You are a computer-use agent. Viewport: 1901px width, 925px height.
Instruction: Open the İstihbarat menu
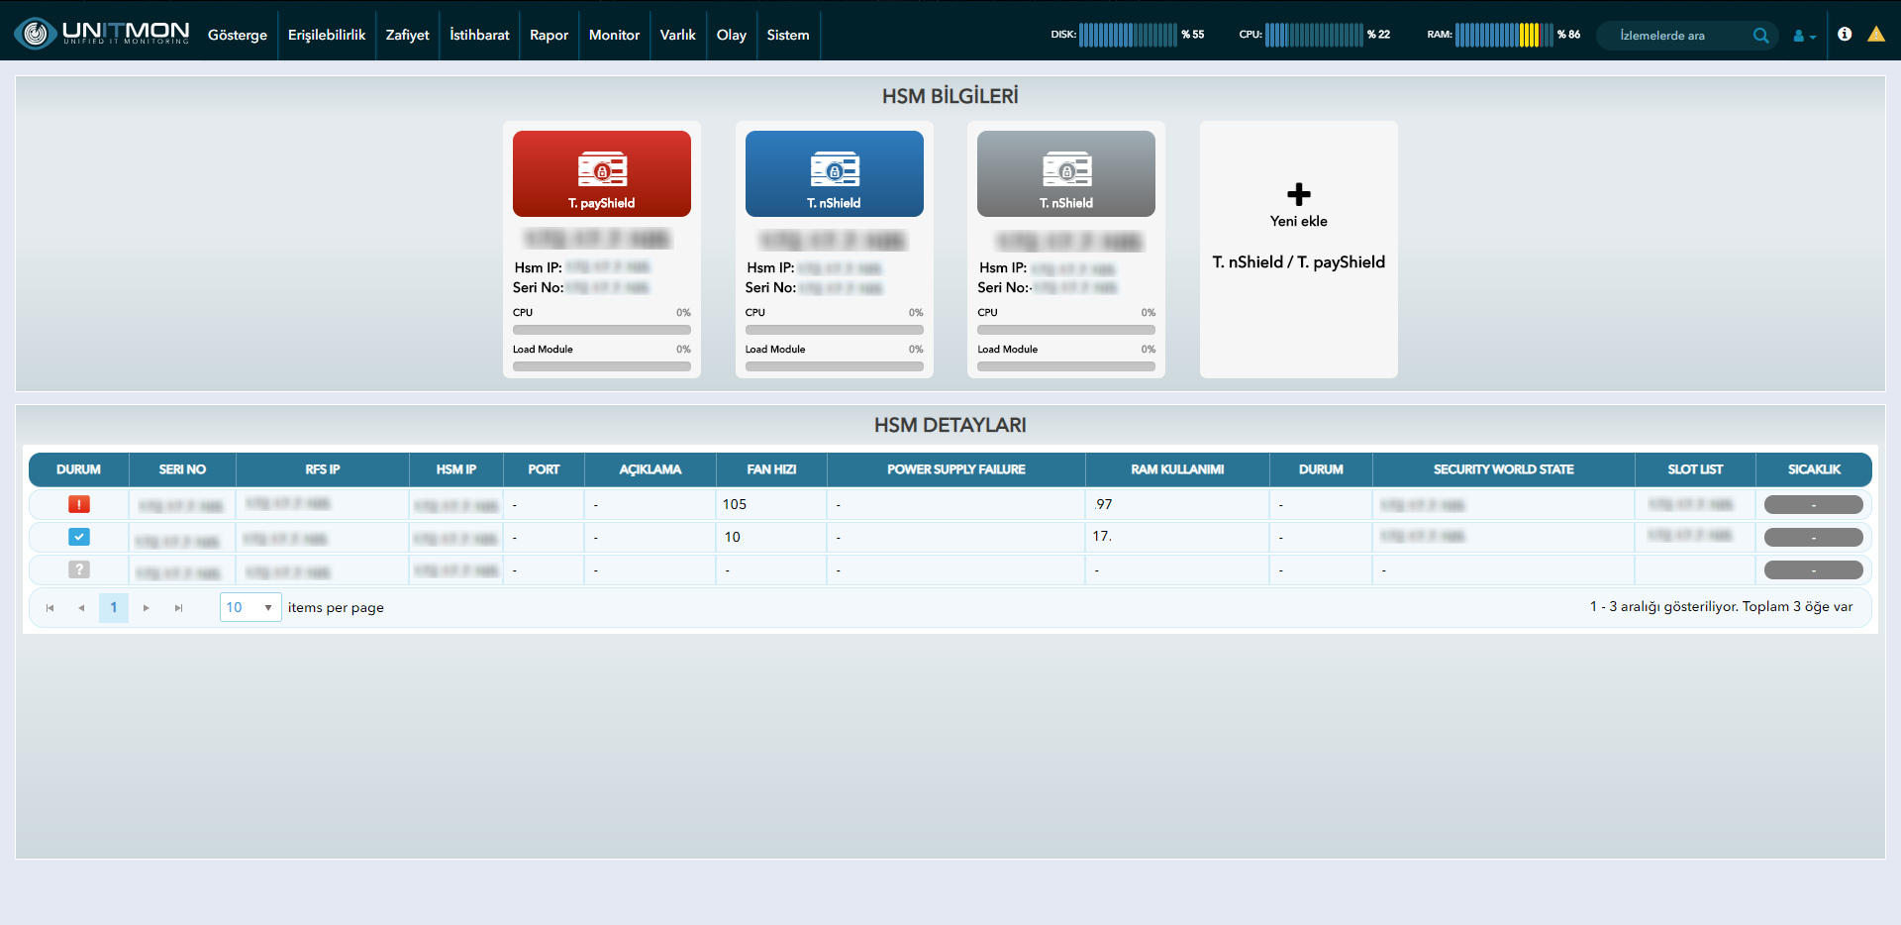coord(479,35)
